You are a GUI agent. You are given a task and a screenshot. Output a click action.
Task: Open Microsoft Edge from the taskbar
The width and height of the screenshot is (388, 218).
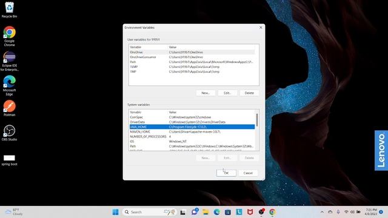pyautogui.click(x=217, y=212)
